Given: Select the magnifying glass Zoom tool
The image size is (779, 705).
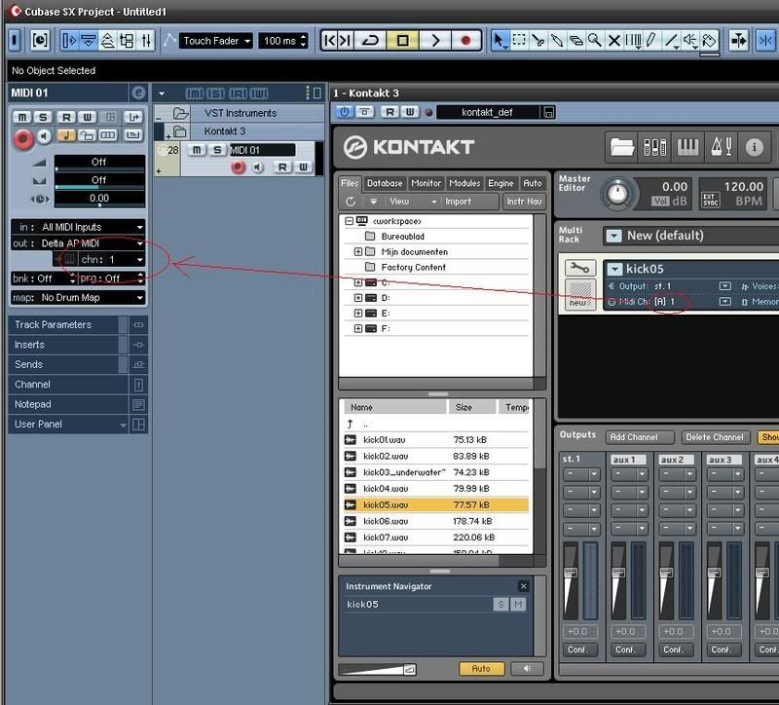Looking at the screenshot, I should point(596,41).
